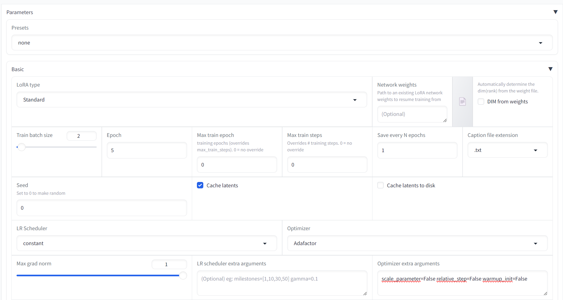This screenshot has height=300, width=563.
Task: Open the LoRA type dropdown
Action: (192, 100)
